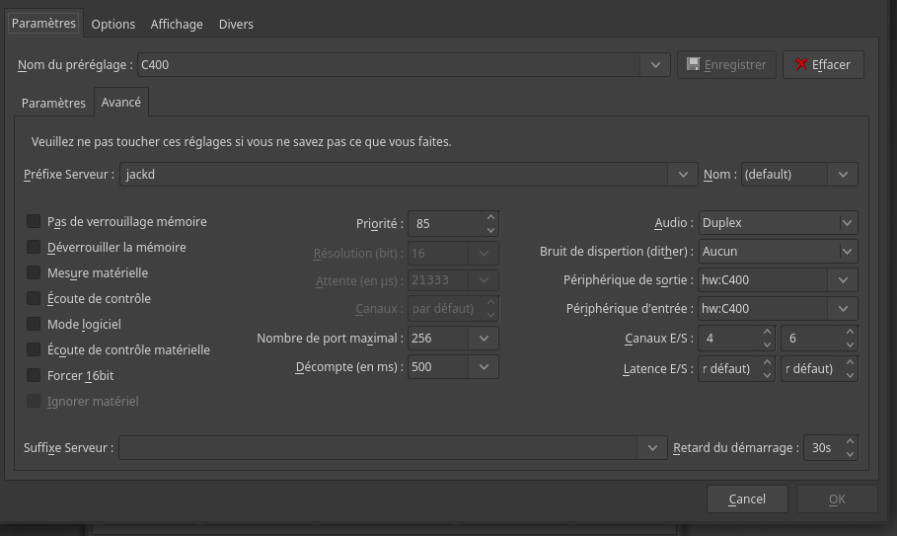
Task: Click the red X Effacer icon
Action: (x=800, y=64)
